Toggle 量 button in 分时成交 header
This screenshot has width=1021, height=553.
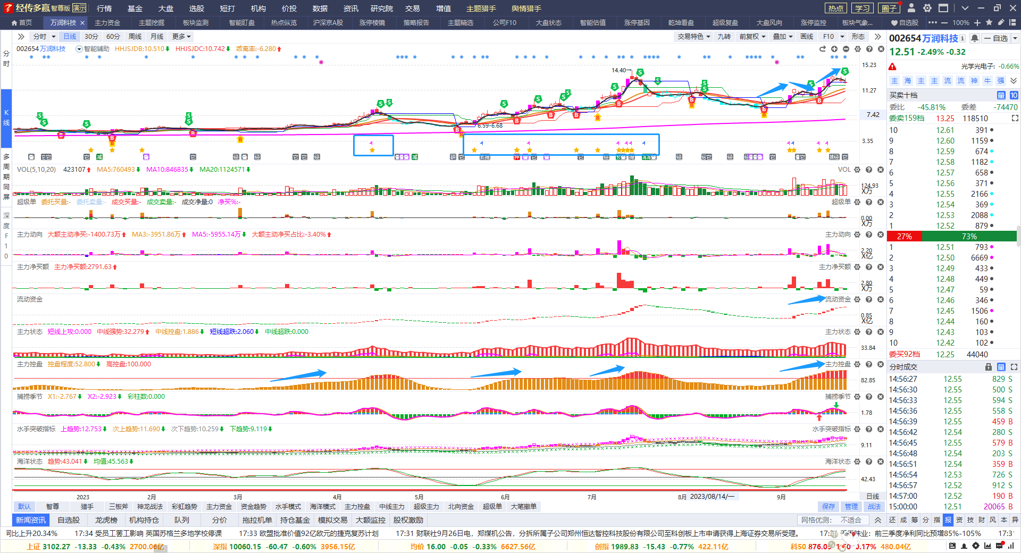[1001, 367]
